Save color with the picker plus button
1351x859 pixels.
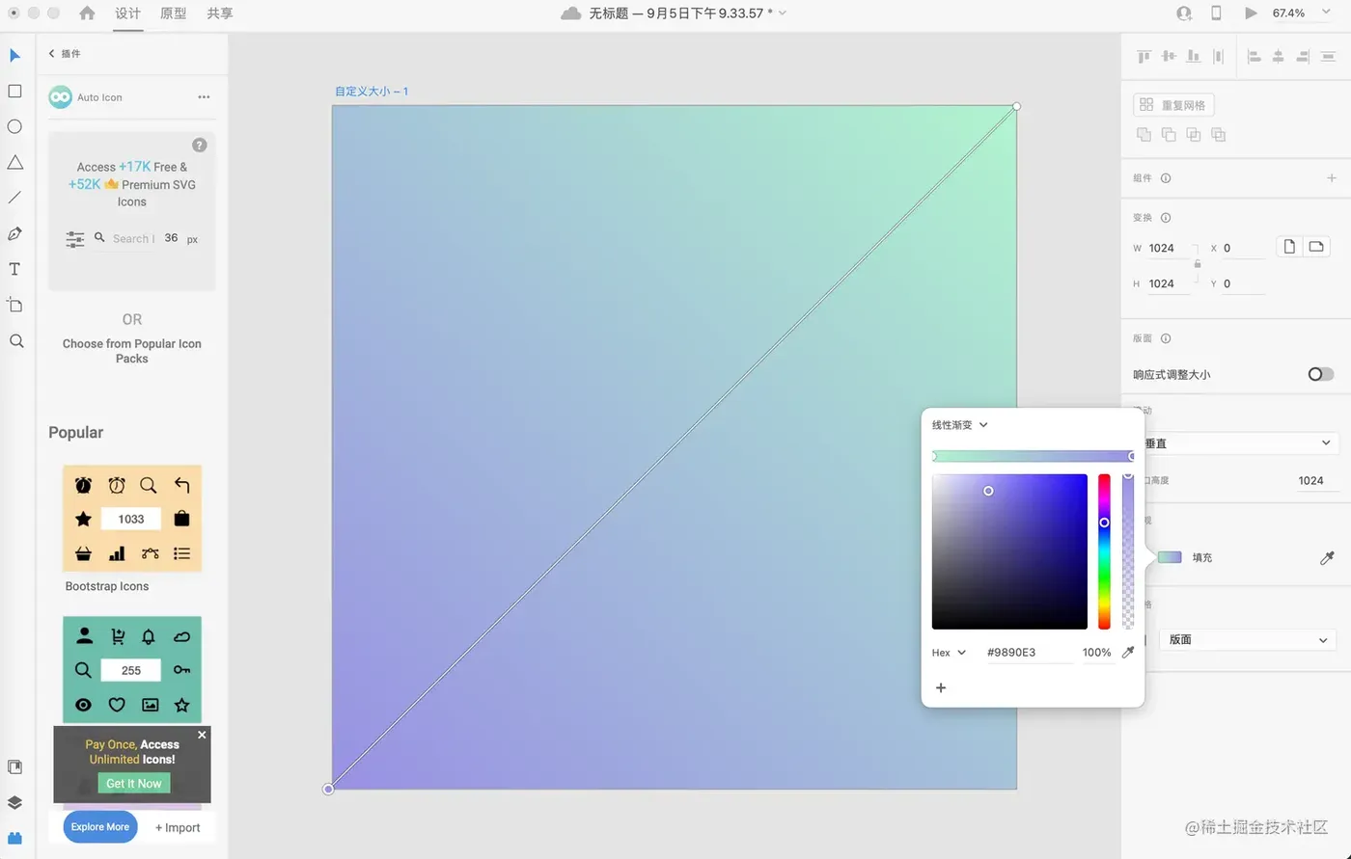(941, 687)
